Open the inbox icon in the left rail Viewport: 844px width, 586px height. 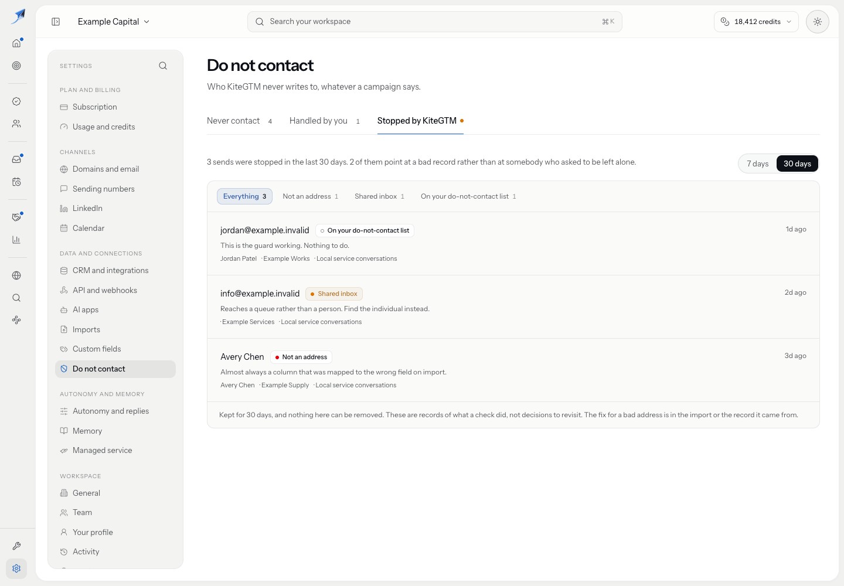point(16,159)
